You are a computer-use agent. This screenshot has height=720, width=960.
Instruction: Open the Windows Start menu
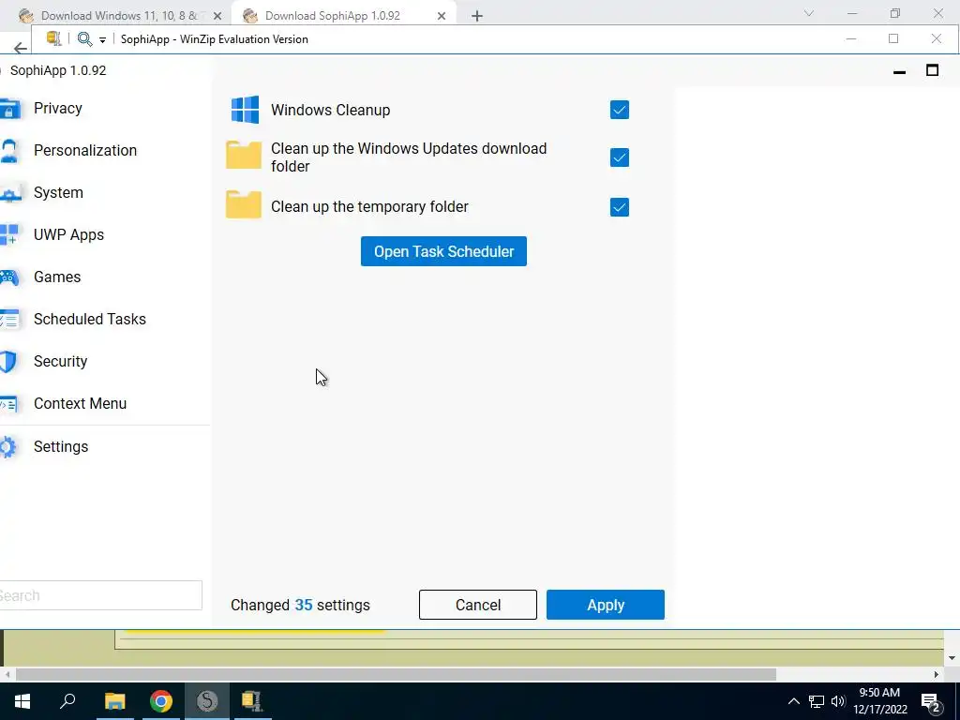[22, 701]
